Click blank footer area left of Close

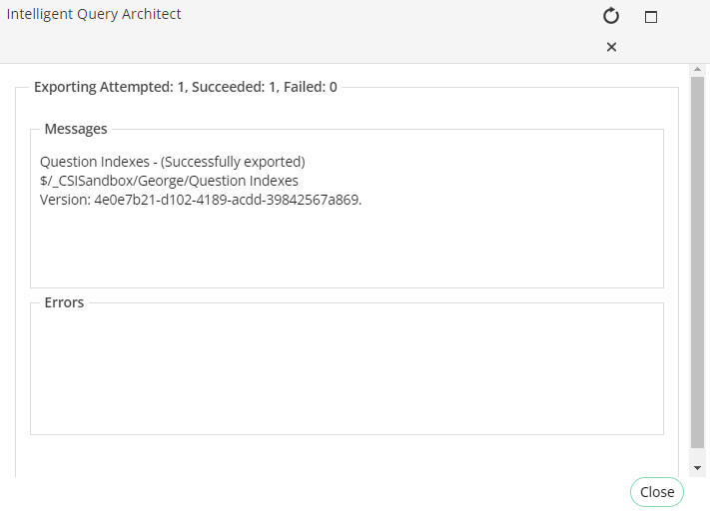click(x=300, y=492)
